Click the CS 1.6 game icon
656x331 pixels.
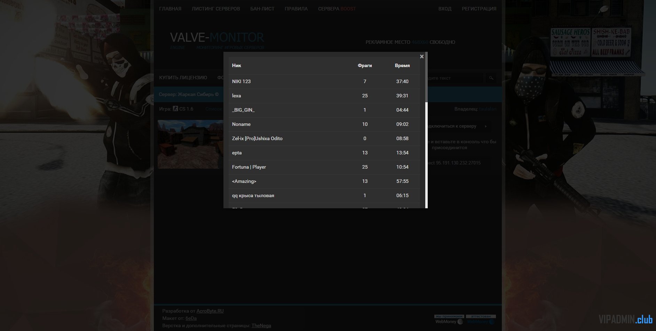point(175,109)
